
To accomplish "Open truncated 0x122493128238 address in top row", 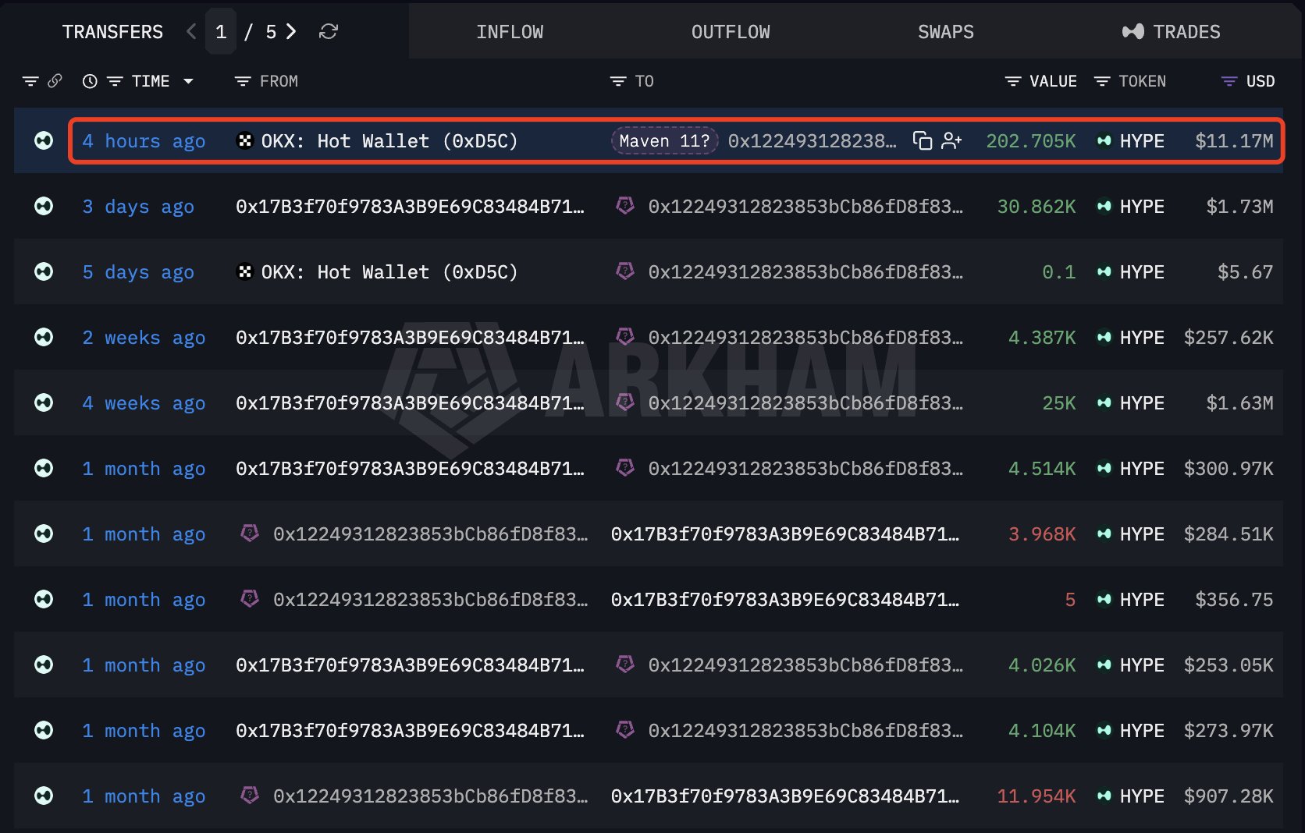I will (813, 141).
